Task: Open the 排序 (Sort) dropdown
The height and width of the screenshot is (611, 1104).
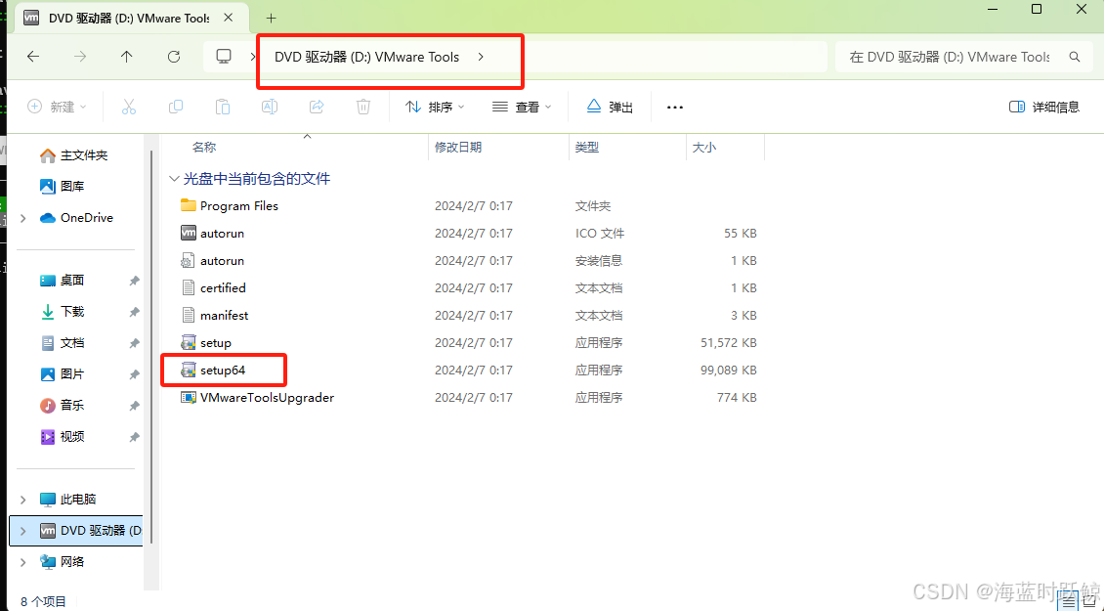Action: pyautogui.click(x=435, y=107)
